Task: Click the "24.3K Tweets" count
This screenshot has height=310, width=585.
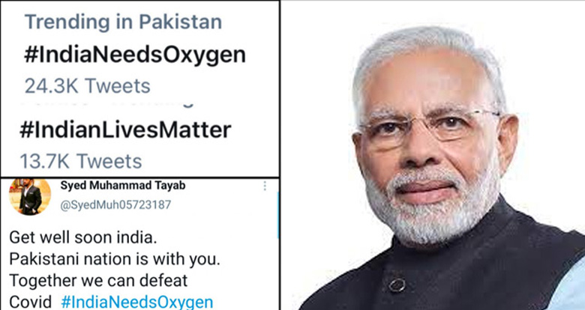Action: click(x=88, y=86)
